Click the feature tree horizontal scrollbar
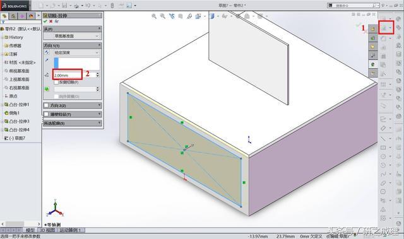 click(x=21, y=224)
